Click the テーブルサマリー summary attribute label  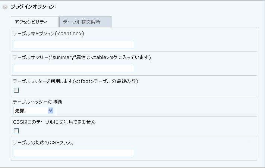[82, 57]
